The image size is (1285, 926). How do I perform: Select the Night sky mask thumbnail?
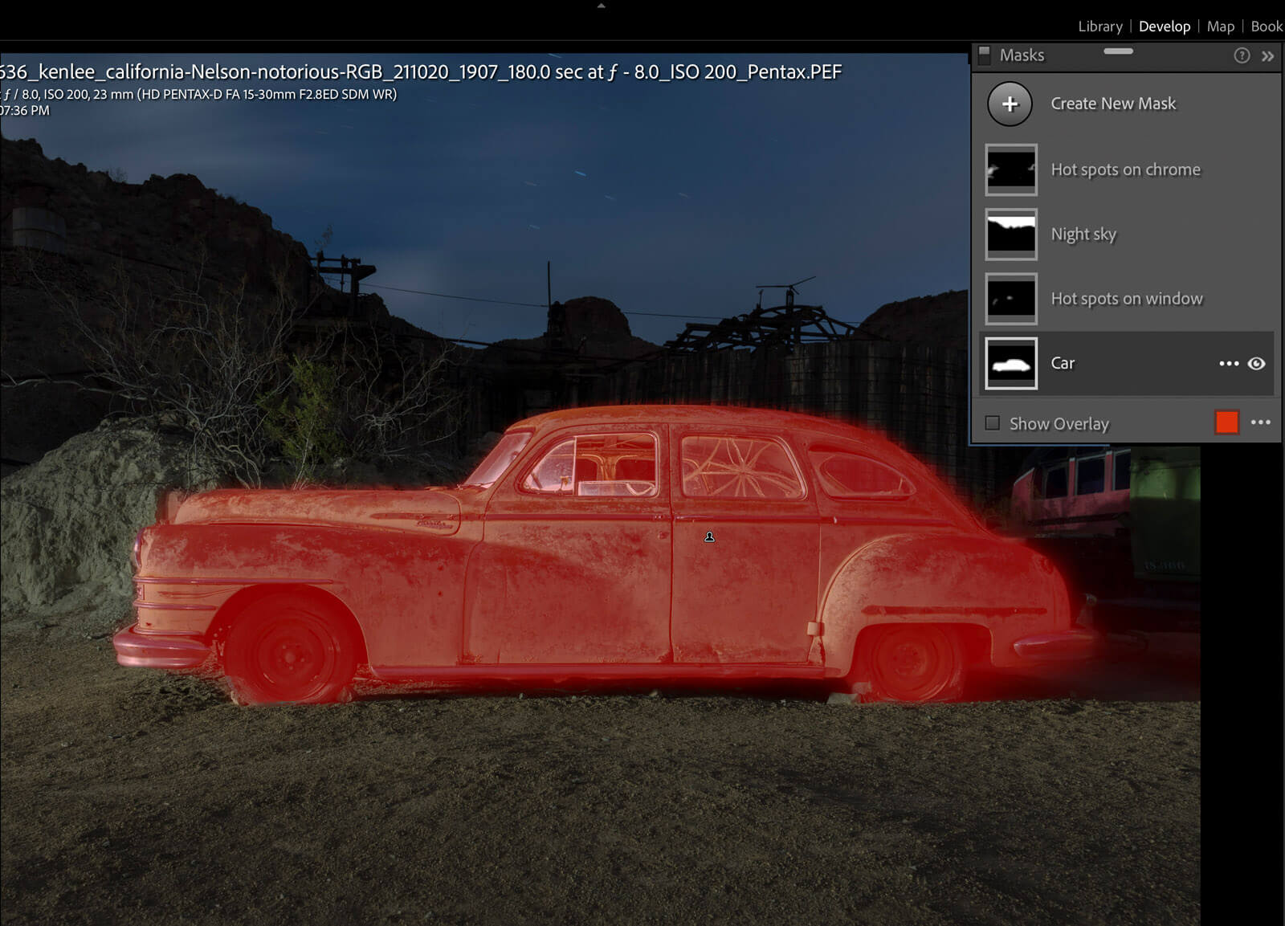1011,235
